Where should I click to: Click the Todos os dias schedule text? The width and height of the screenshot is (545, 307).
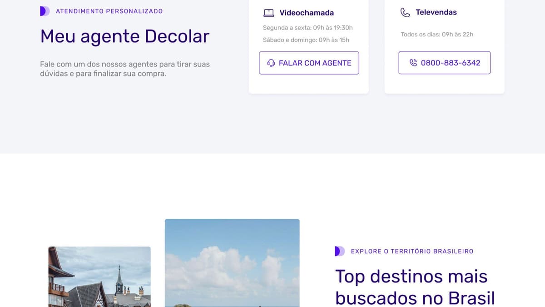click(437, 34)
